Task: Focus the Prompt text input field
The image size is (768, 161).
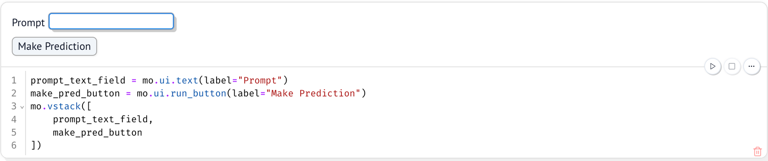Action: pos(111,21)
